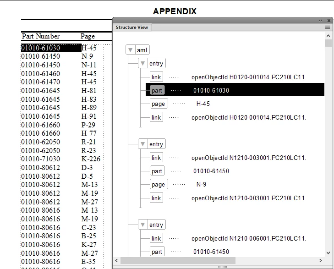The width and height of the screenshot is (334, 269).
Task: Click page K-226 in the document
Action: [x=91, y=159]
